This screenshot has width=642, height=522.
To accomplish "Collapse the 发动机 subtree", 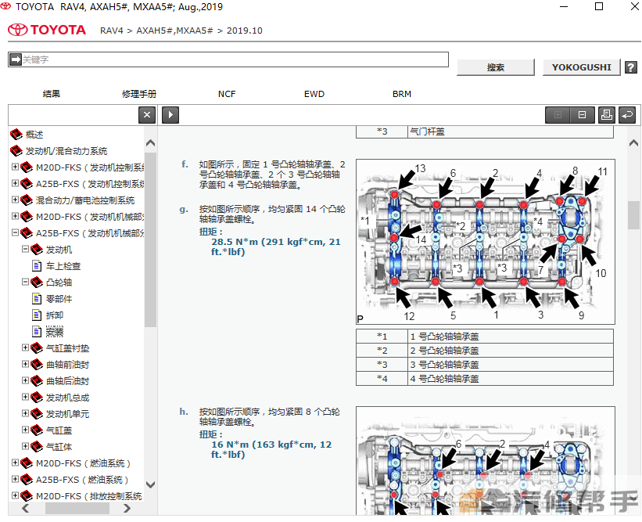I will pyautogui.click(x=25, y=249).
